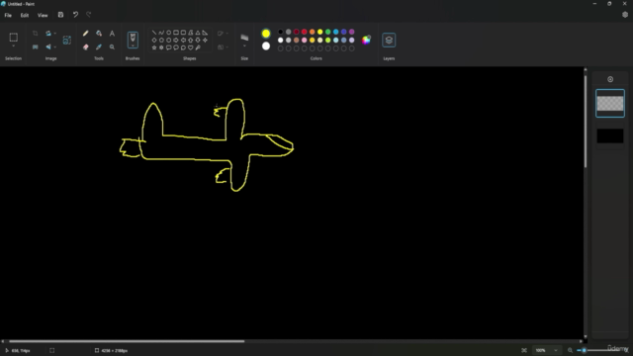Select the five-point Star shape
The width and height of the screenshot is (633, 356).
tap(154, 47)
